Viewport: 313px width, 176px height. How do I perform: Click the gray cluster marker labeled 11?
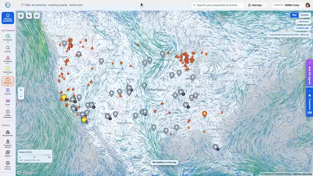129,88
